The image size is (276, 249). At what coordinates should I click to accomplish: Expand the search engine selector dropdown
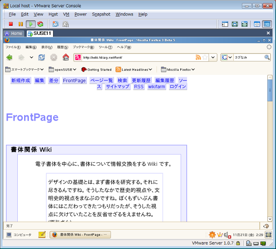(x=227, y=57)
